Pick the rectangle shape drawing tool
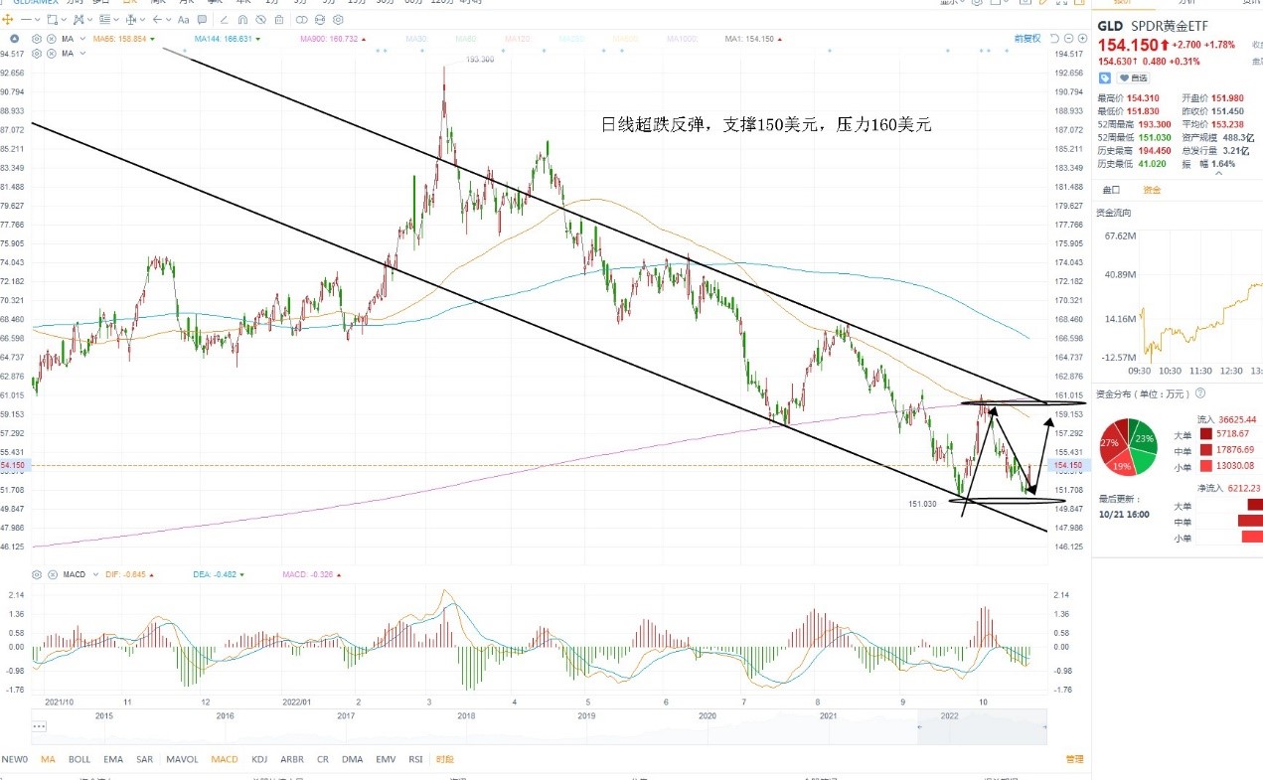Image resolution: width=1263 pixels, height=780 pixels. click(x=52, y=20)
